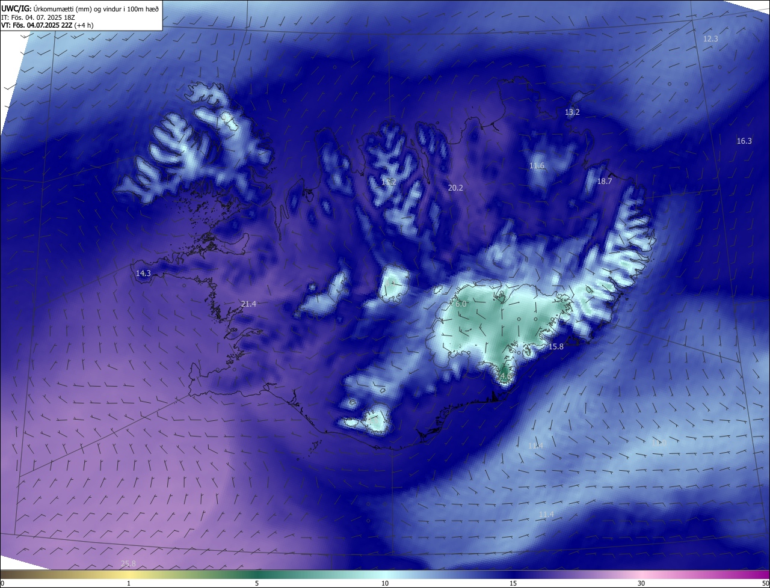This screenshot has height=588, width=770.
Task: Click the 11.0 value label over the sea
Action: 659,443
